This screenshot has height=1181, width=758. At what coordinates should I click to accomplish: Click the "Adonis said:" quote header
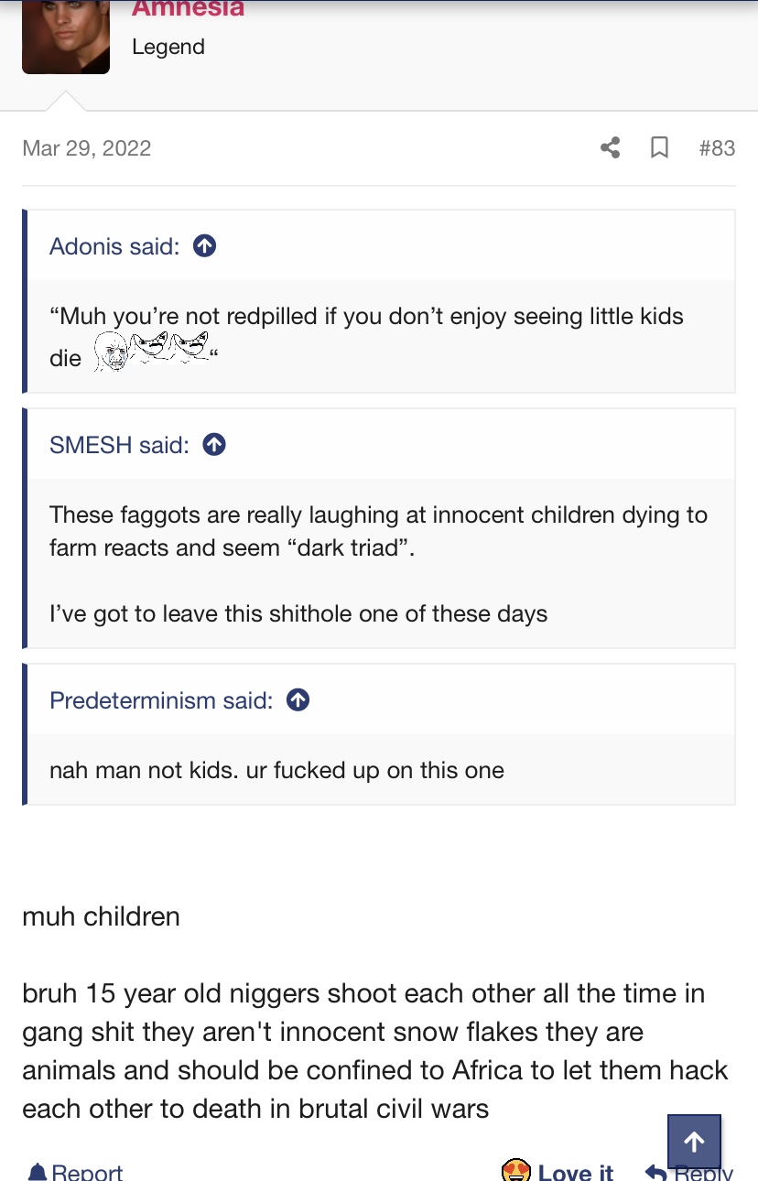pyautogui.click(x=114, y=245)
